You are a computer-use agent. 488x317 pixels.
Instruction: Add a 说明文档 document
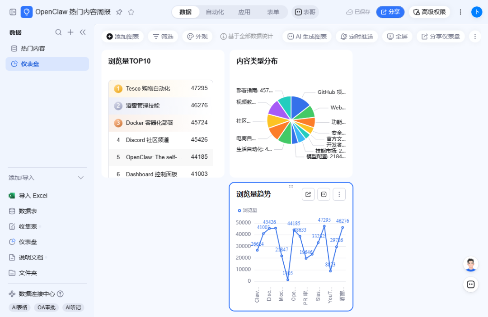tap(26, 257)
